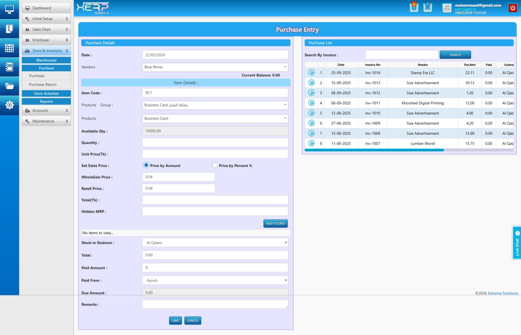Expand the Accounts menu in sidebar
The height and width of the screenshot is (335, 521).
(x=46, y=111)
